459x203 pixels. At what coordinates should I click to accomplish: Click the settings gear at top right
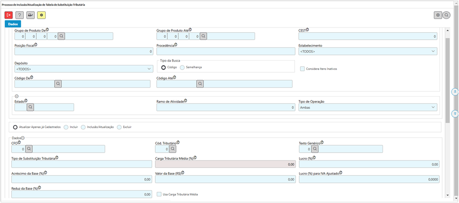click(438, 15)
